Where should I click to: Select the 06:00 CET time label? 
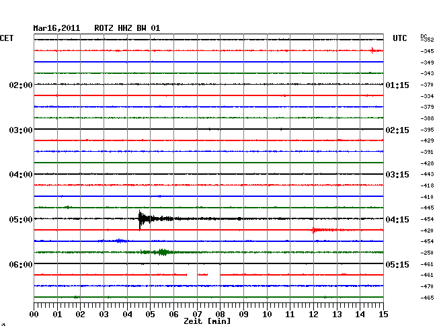21,264
